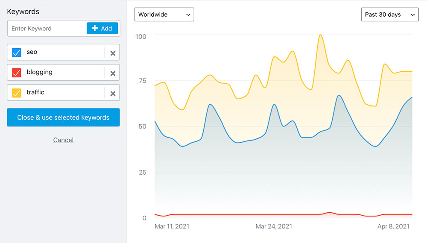427x243 pixels.
Task: Disable the yellow traffic checkbox
Action: [16, 93]
